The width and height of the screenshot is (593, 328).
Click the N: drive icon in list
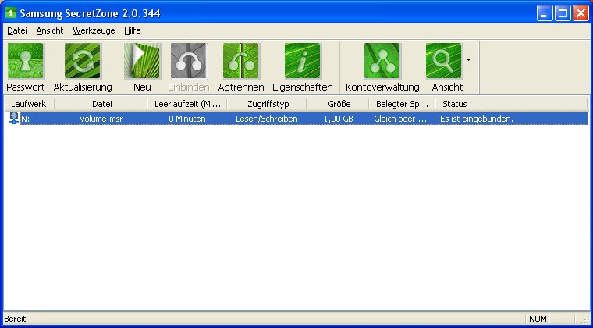(x=14, y=119)
